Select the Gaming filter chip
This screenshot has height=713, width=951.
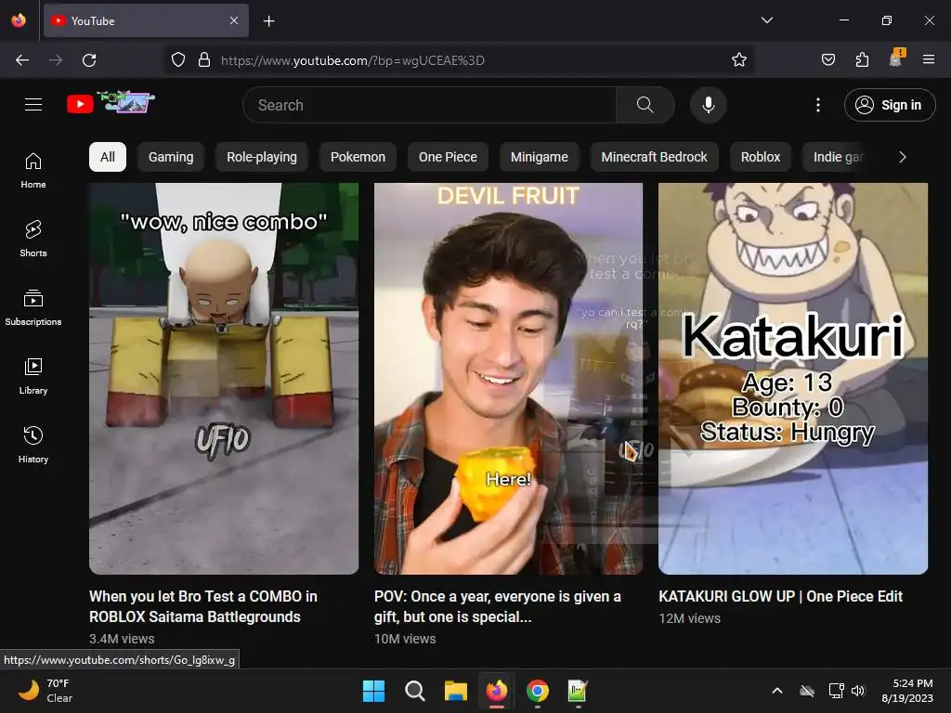[171, 157]
